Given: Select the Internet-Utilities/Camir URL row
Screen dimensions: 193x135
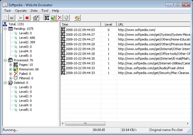Looking at the screenshot, I should (125, 63).
